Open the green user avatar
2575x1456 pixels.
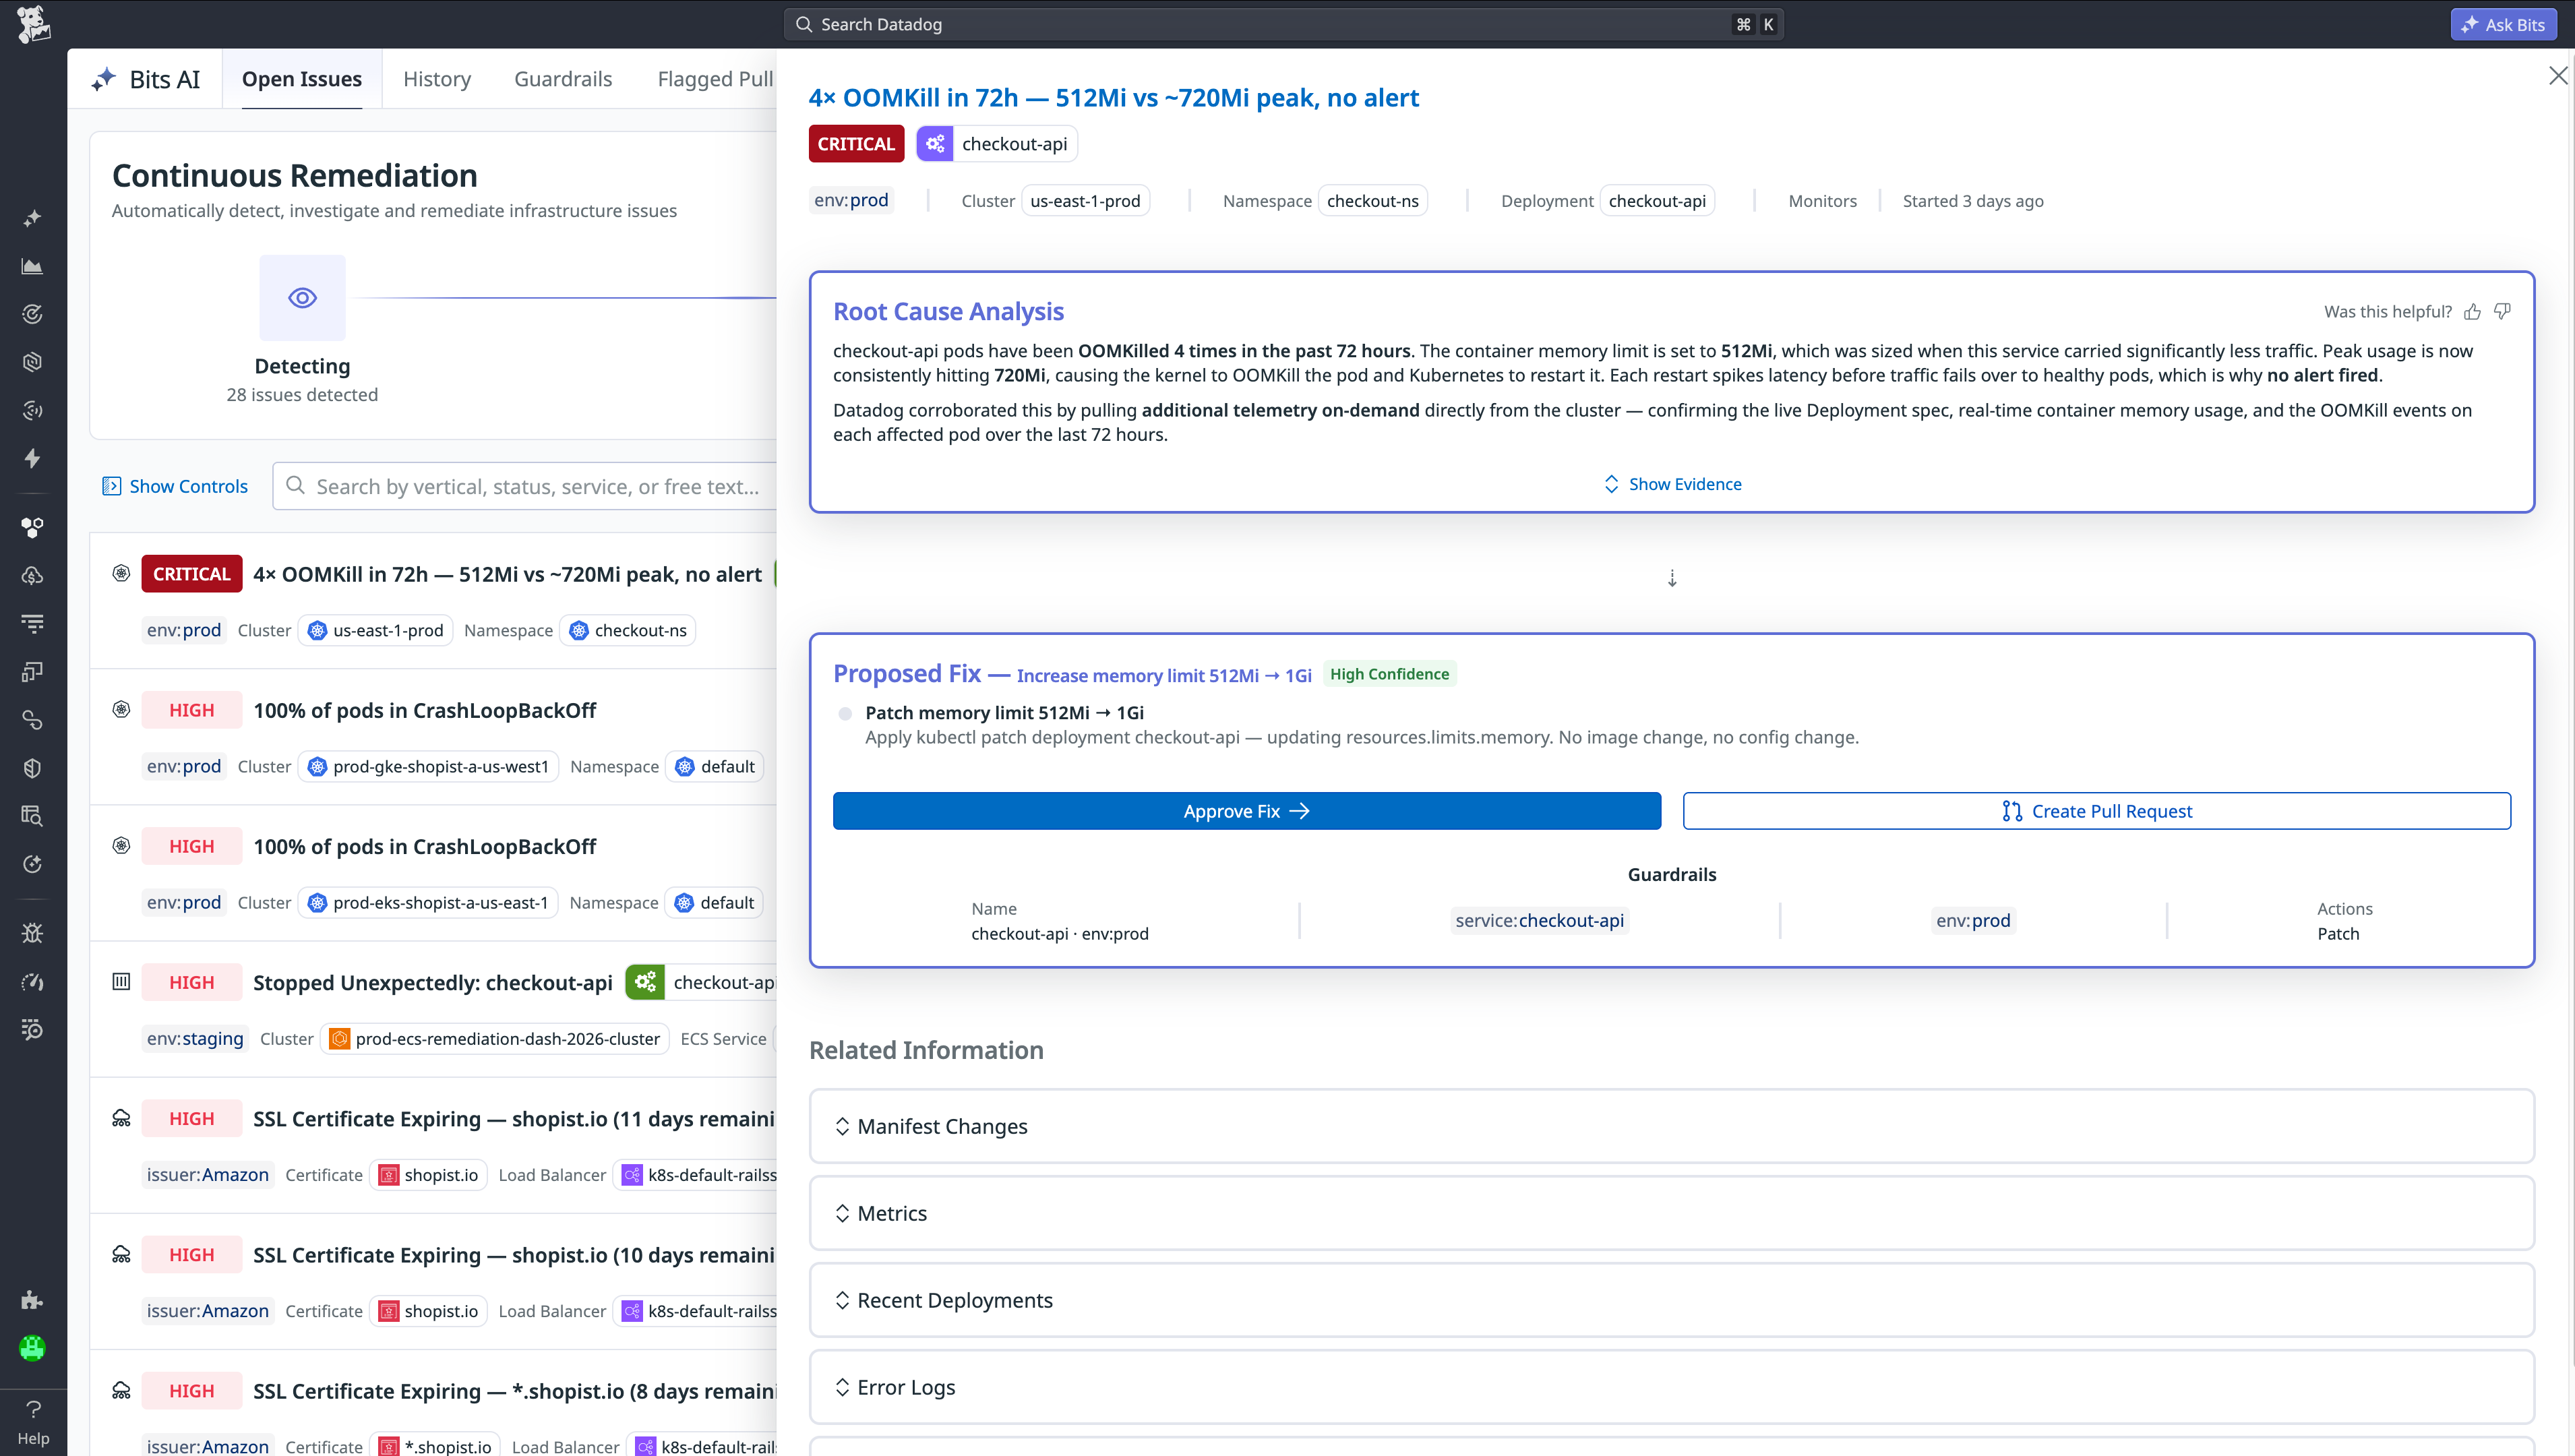tap(32, 1347)
